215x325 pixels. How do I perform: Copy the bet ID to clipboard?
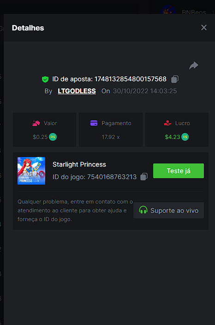(x=174, y=79)
